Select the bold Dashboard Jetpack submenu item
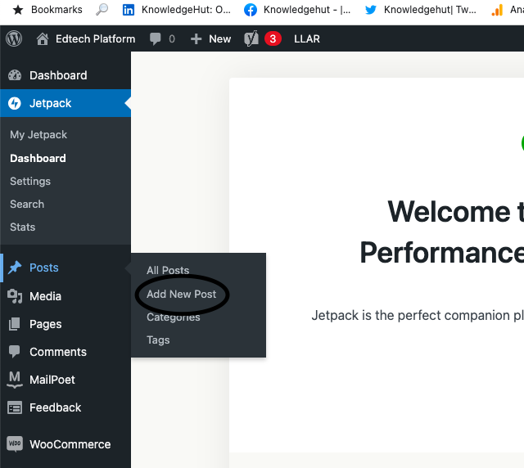524x468 pixels. point(38,159)
